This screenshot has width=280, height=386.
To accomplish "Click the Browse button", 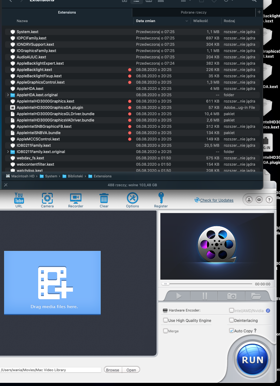I will tap(113, 370).
